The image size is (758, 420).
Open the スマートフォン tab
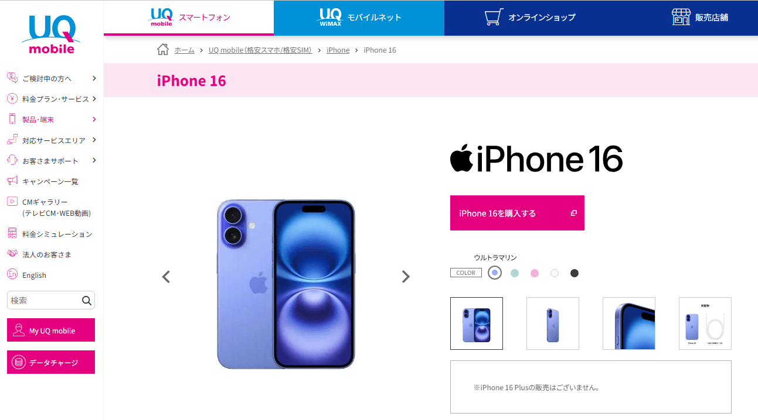[189, 18]
